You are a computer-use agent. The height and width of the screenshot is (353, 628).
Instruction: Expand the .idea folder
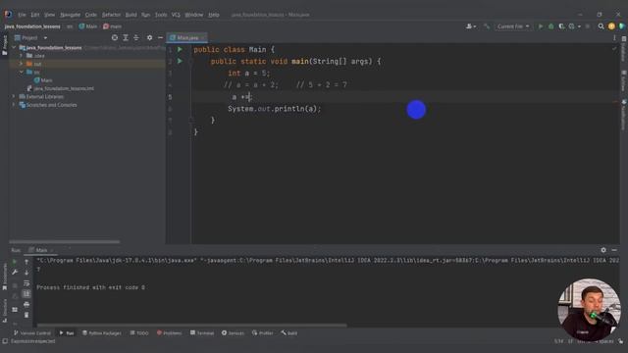click(22, 56)
